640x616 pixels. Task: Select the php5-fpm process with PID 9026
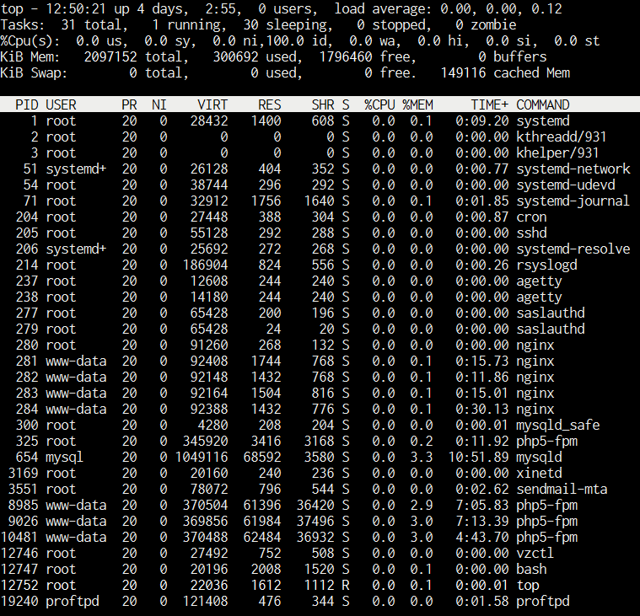click(320, 521)
